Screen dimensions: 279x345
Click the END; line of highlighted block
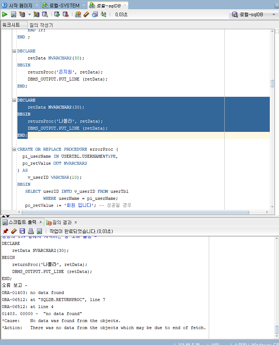coord(22,135)
